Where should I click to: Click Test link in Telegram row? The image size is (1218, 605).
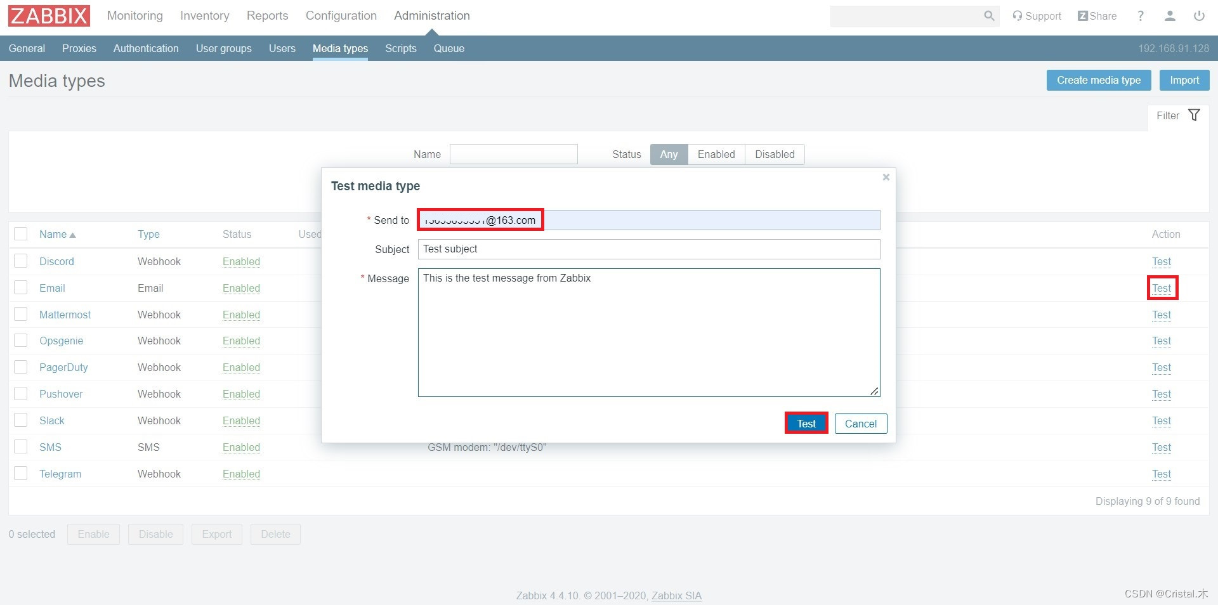click(1162, 474)
